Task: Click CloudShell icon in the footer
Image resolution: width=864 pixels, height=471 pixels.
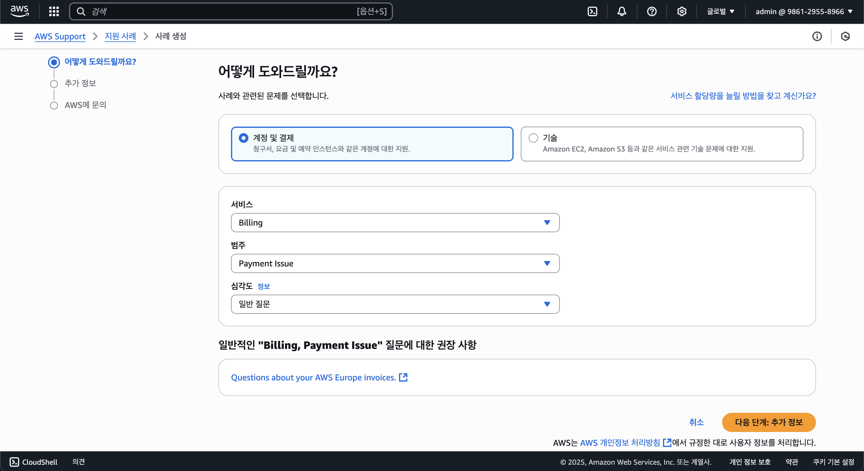Action: click(14, 462)
